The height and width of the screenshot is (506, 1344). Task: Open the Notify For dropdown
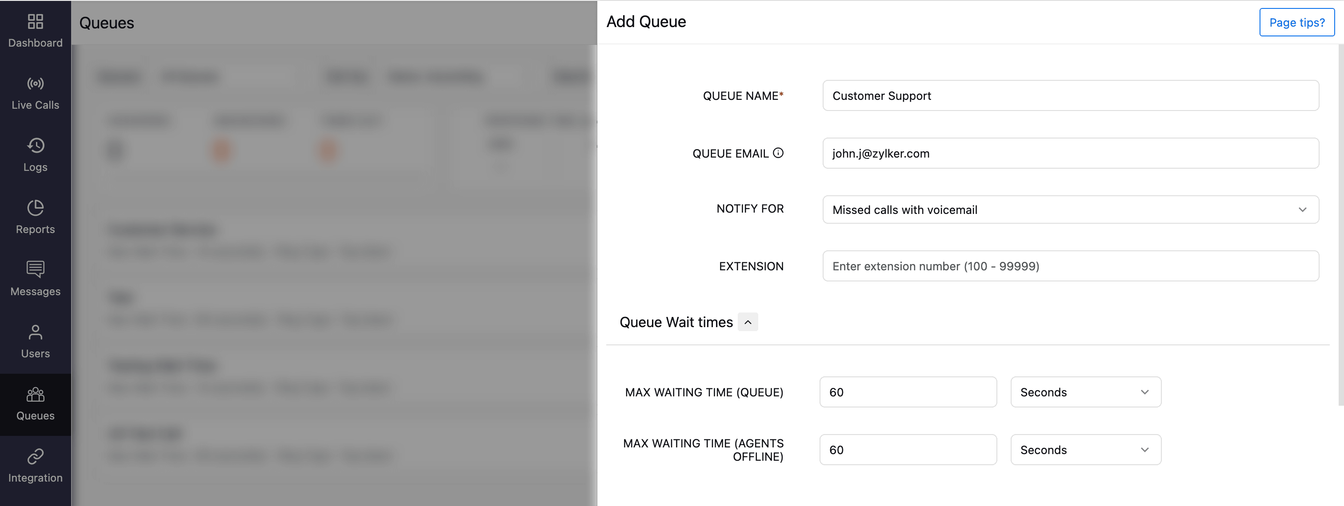[x=1070, y=210]
